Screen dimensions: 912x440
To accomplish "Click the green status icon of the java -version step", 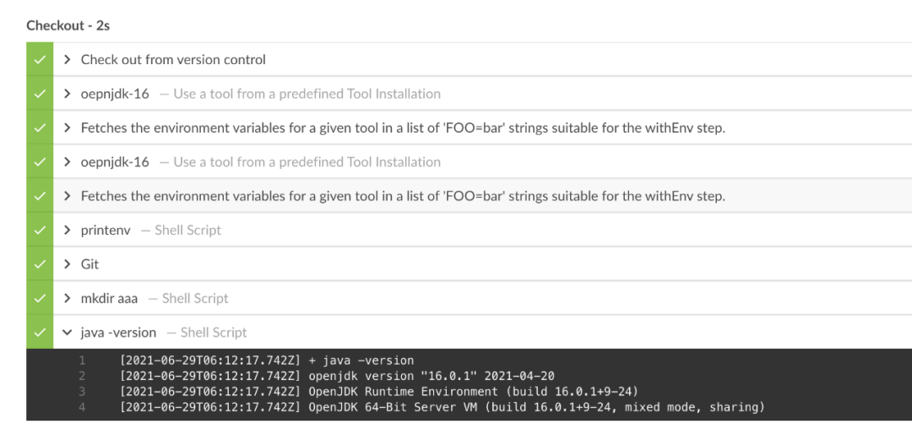I will [39, 332].
